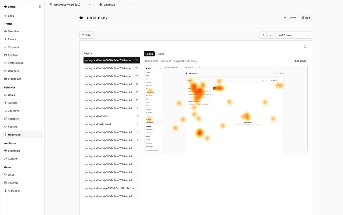
Task: Go back using the Back arrow
Action: click(x=9, y=16)
